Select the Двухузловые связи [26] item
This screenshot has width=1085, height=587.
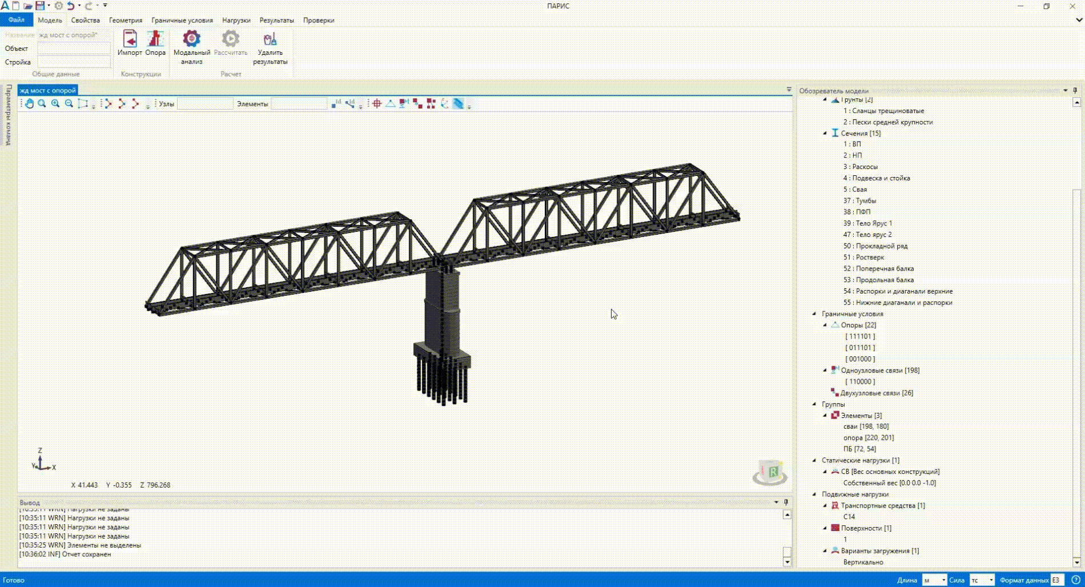[x=876, y=393]
